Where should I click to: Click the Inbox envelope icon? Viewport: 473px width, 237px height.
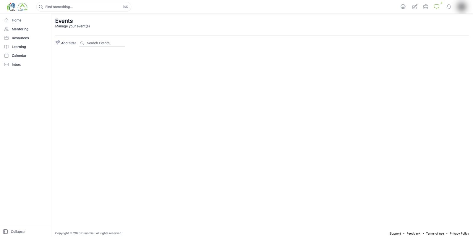pos(6,64)
